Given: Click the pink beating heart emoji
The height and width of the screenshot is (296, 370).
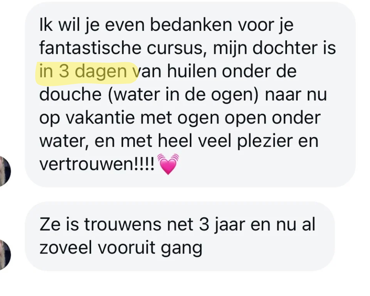Looking at the screenshot, I should coord(168,164).
